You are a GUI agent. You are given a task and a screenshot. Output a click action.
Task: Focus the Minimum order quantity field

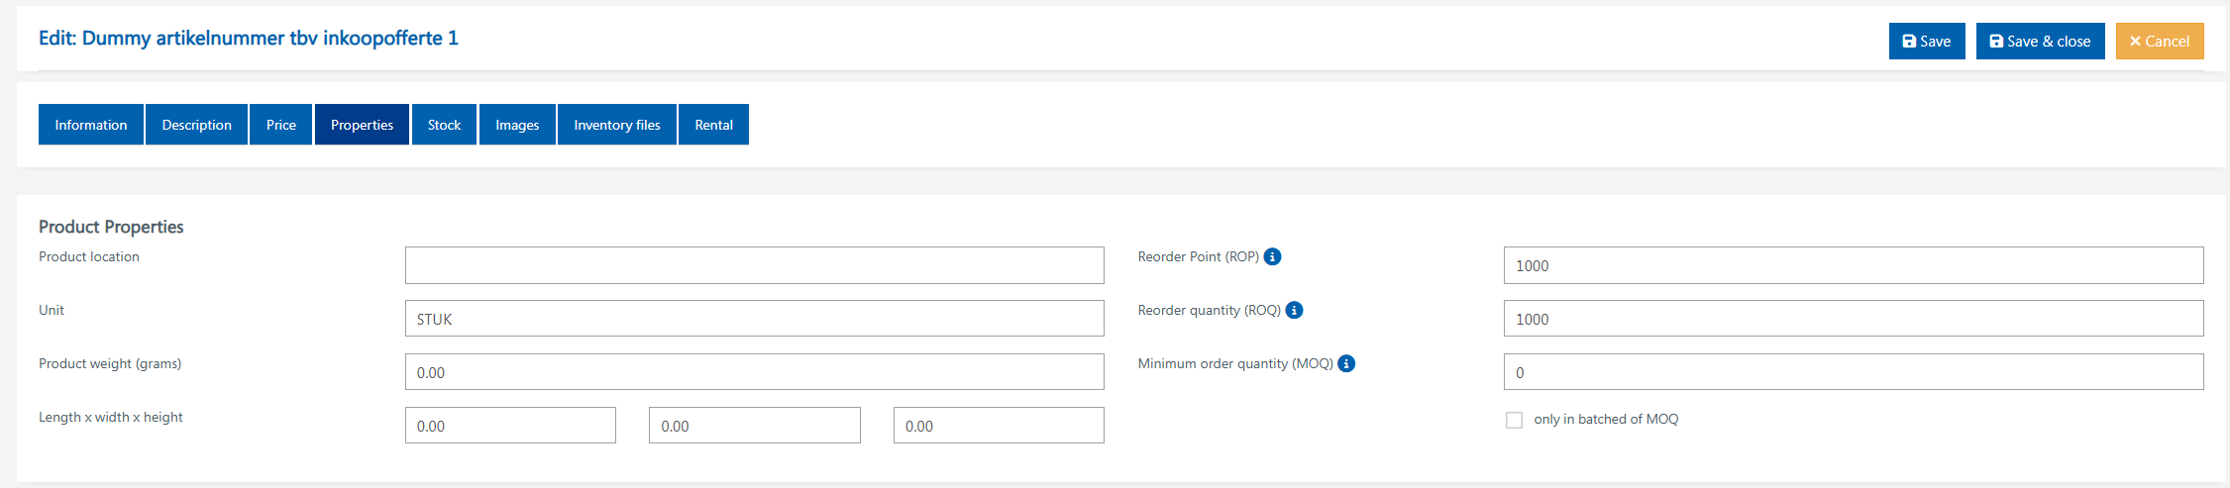[x=1853, y=372]
